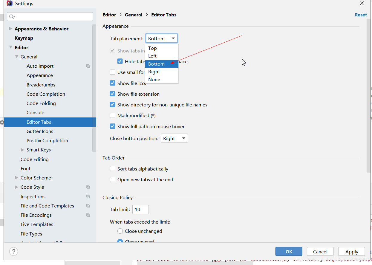Image resolution: width=372 pixels, height=265 pixels.
Task: Select Keymap in settings tree
Action: click(x=24, y=38)
